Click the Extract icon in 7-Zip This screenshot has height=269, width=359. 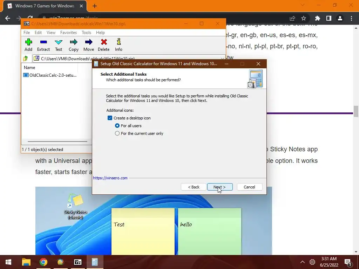click(x=43, y=45)
